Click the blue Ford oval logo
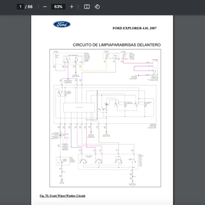 [62, 24]
